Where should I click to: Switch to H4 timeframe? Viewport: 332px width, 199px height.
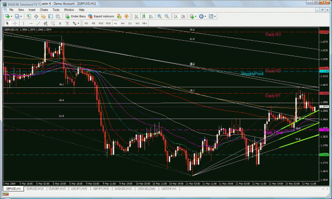point(123,23)
